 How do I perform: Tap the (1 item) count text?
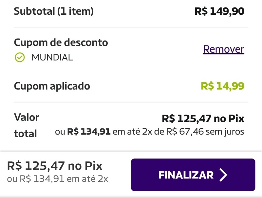pos(75,11)
